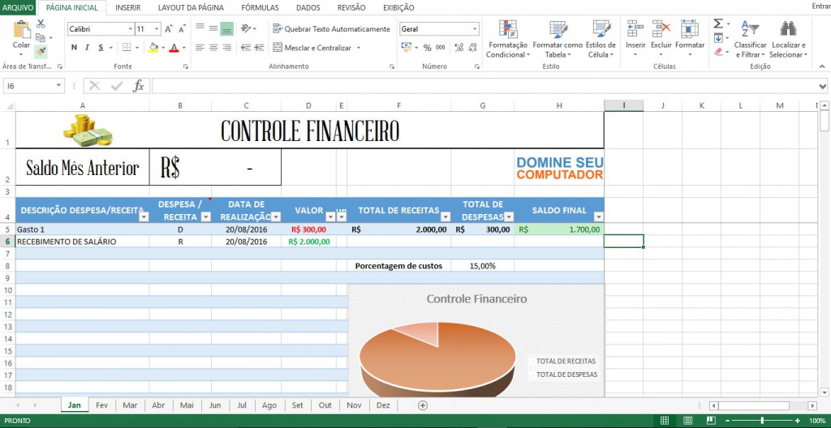Click Mesclar e Centralizar
The image size is (831, 428).
tap(312, 48)
